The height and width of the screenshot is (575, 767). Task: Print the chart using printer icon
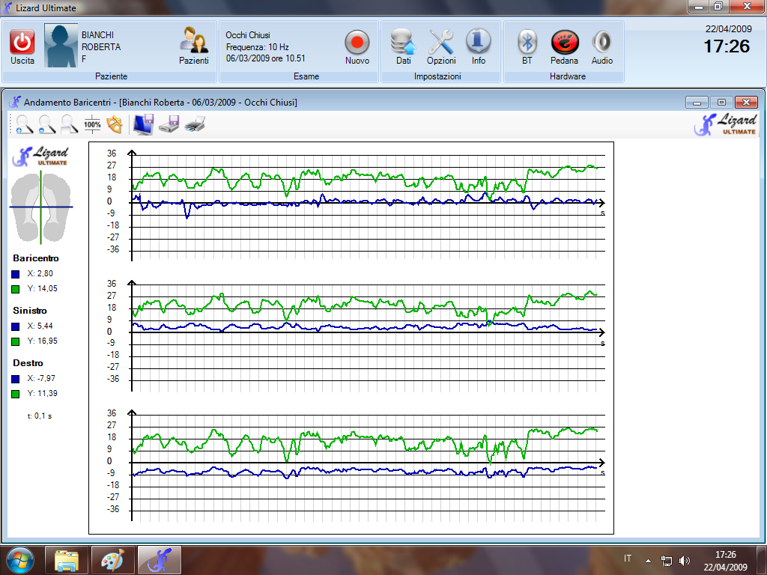pyautogui.click(x=195, y=124)
